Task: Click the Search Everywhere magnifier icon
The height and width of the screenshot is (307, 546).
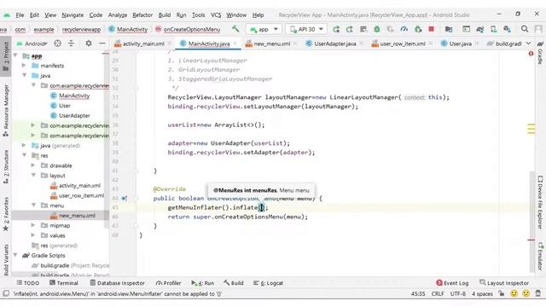Action: [525, 29]
